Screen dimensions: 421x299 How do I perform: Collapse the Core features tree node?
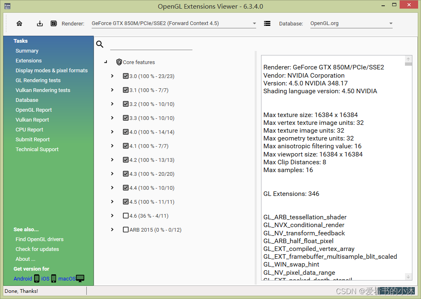point(106,62)
